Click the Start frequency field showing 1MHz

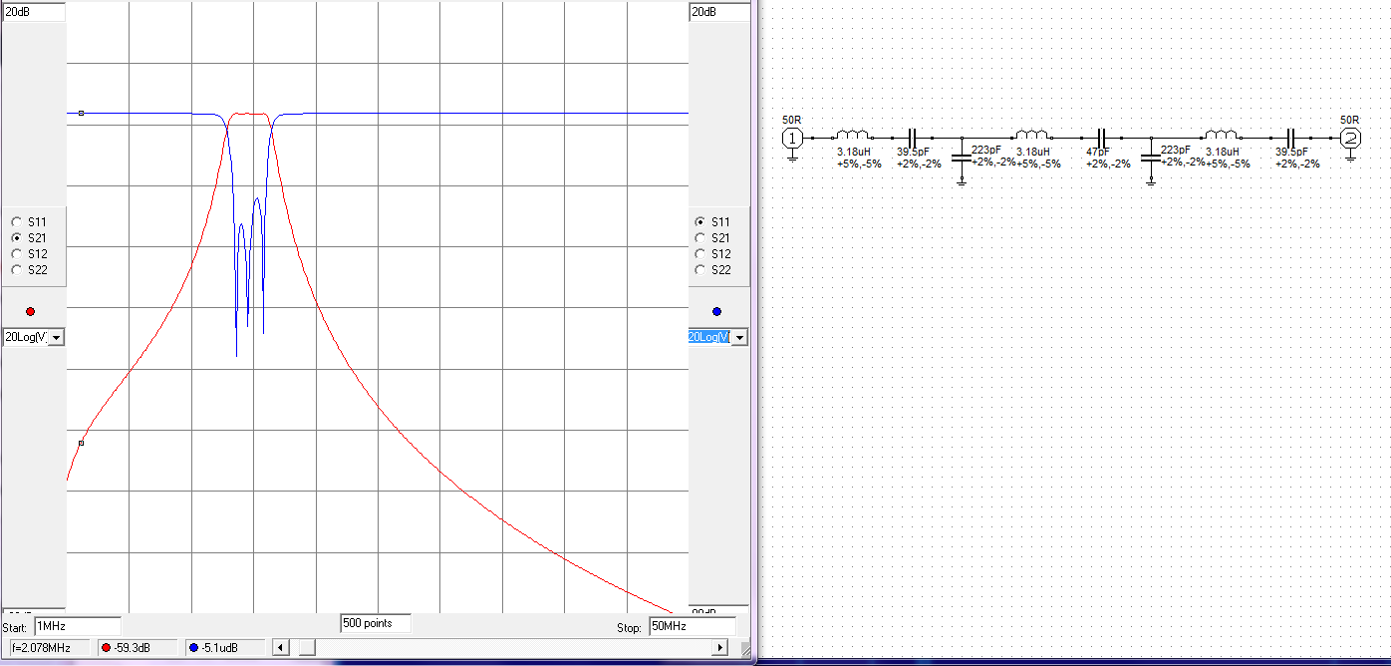click(x=77, y=626)
